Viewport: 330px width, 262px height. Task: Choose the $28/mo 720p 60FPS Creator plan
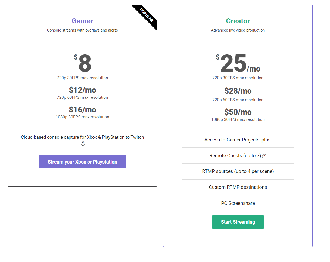[238, 91]
